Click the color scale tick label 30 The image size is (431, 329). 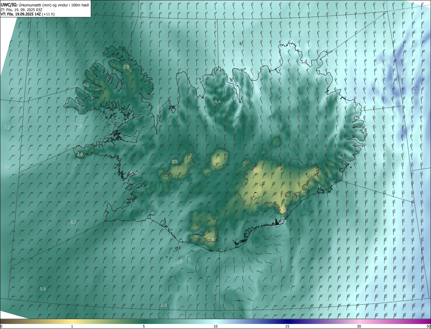click(359, 326)
